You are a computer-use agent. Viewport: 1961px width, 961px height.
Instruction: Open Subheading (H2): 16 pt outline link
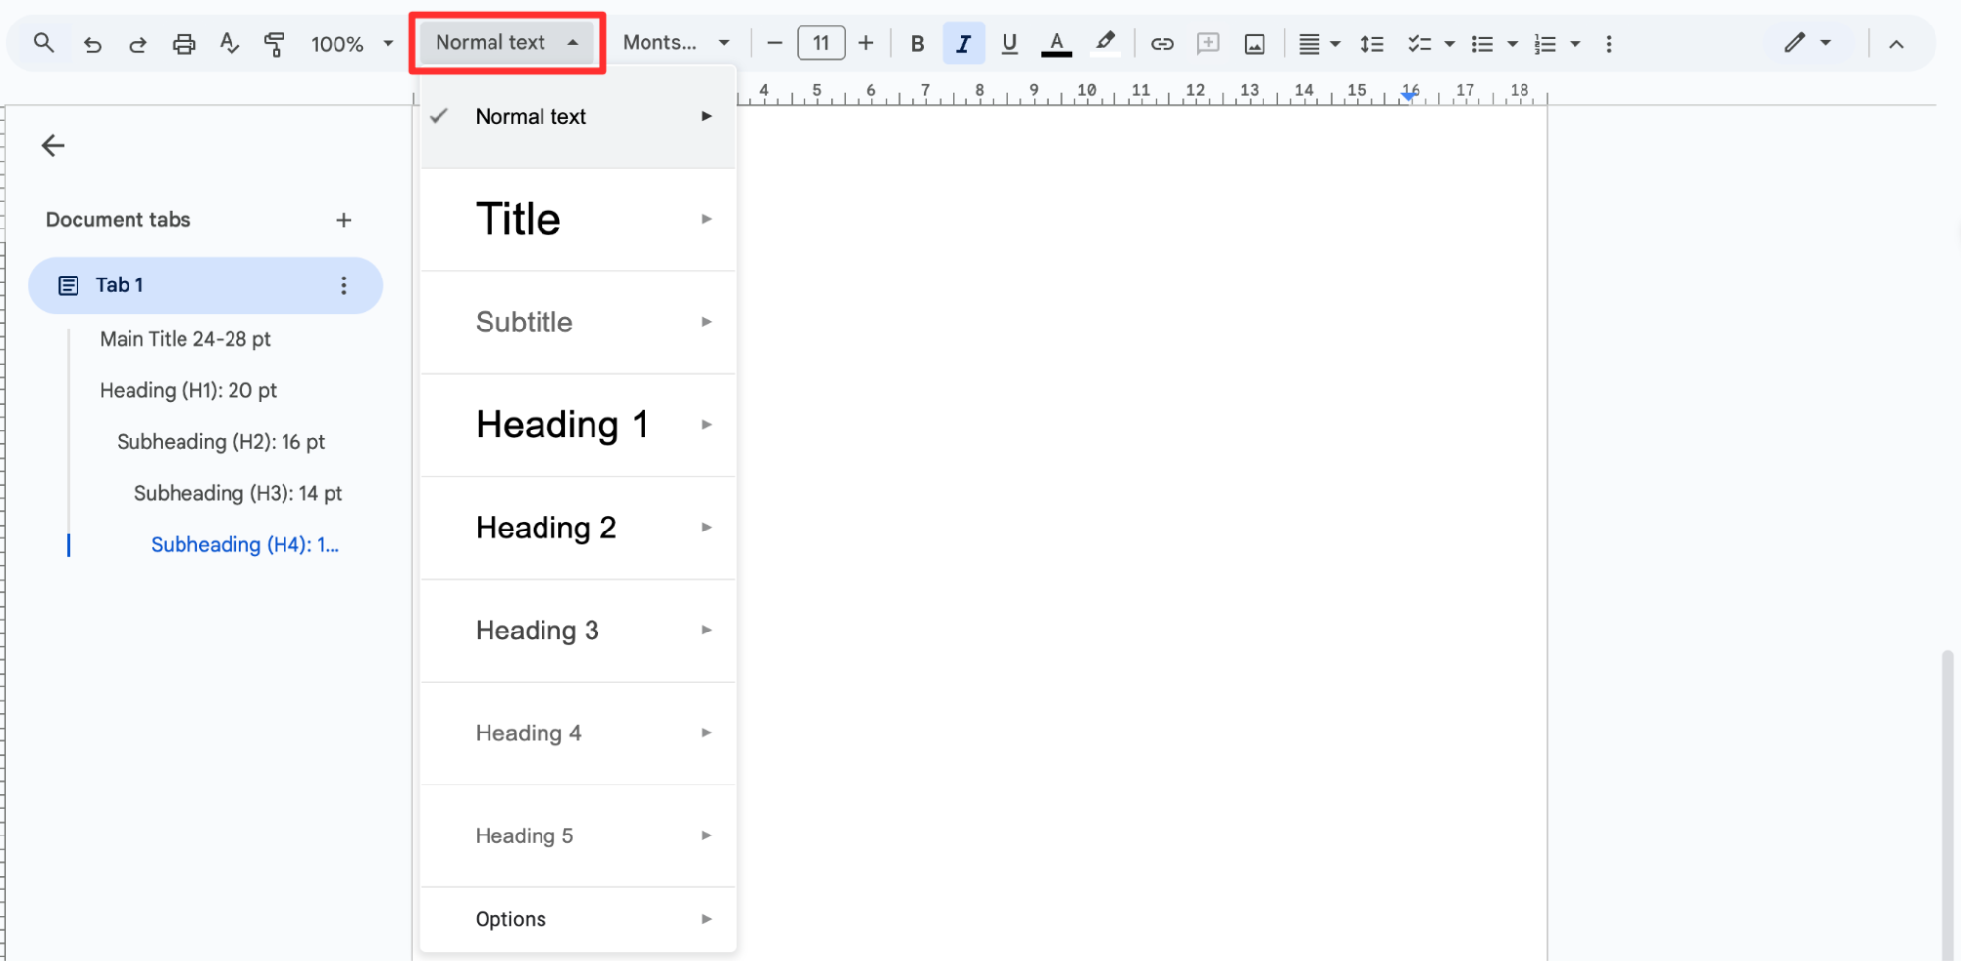pos(221,442)
